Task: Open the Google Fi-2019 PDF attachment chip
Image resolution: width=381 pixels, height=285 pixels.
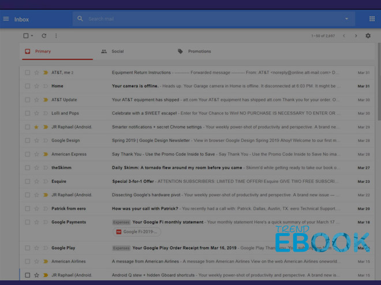Action: pos(136,232)
